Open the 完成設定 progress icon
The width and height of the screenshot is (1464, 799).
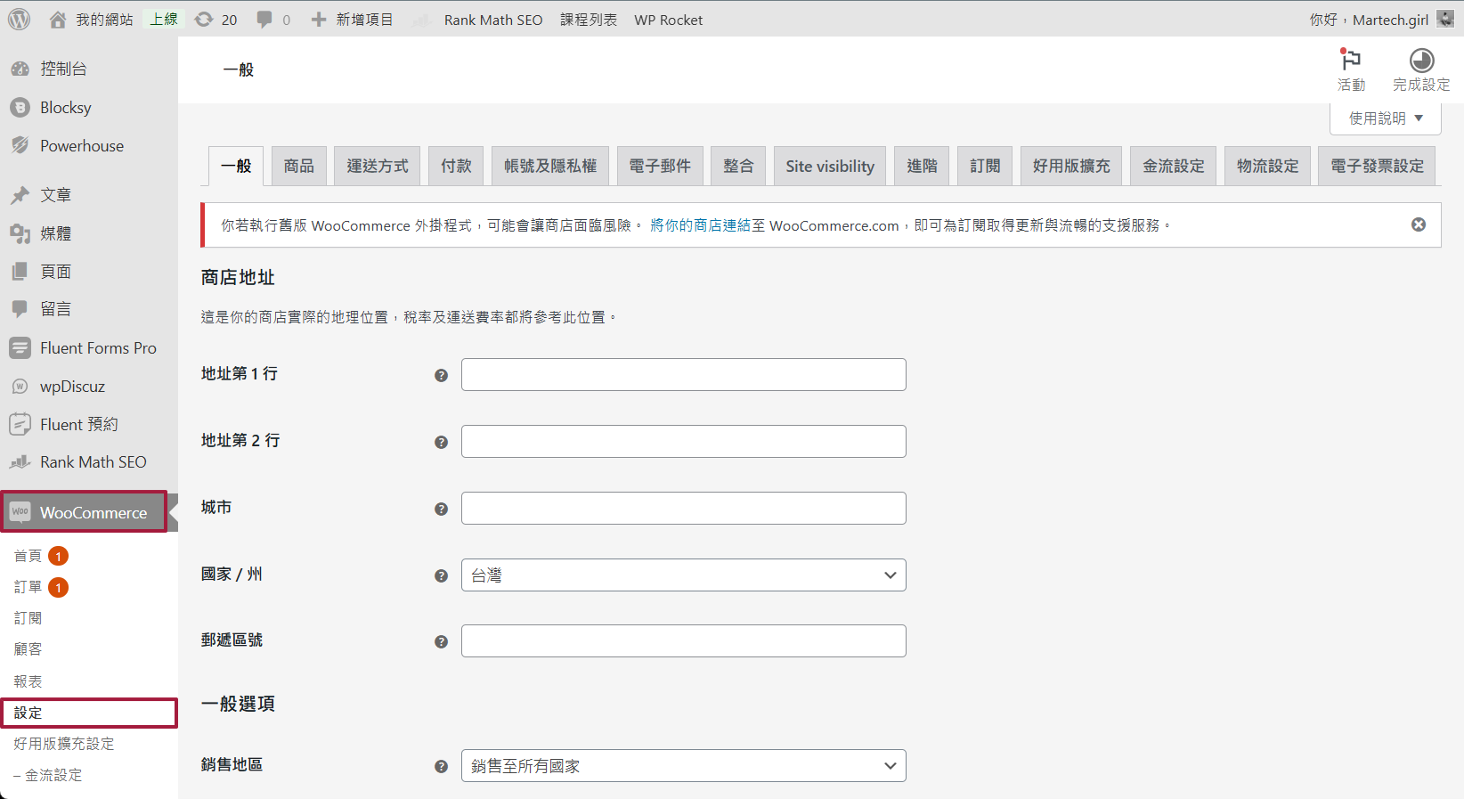(x=1421, y=60)
